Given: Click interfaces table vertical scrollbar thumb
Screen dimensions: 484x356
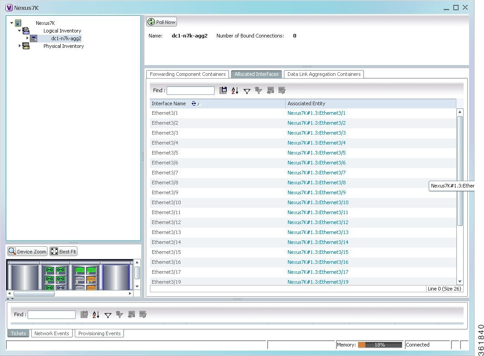Looking at the screenshot, I should pyautogui.click(x=460, y=171).
